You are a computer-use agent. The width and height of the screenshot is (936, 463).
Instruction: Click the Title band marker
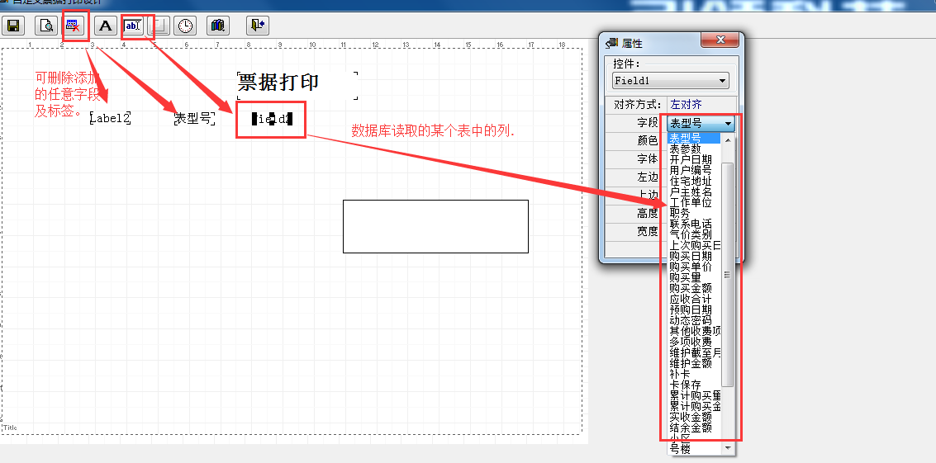[10, 428]
